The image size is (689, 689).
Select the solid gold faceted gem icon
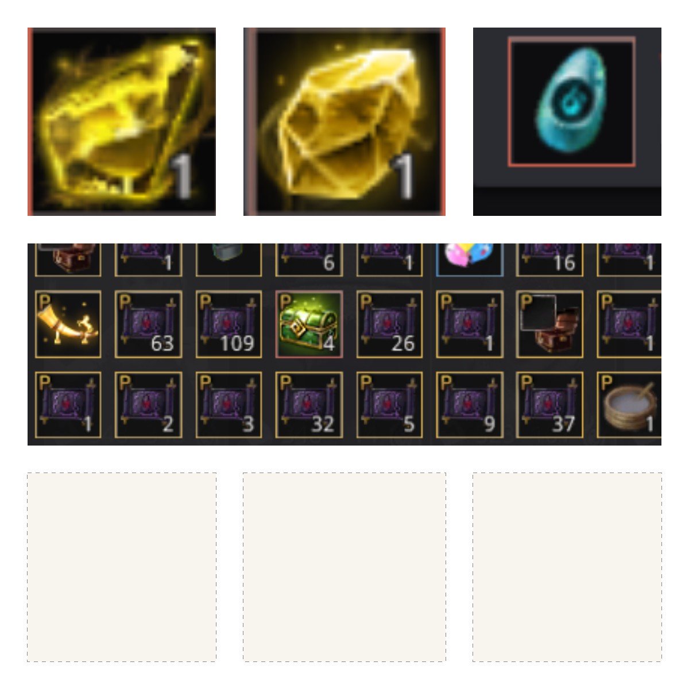pyautogui.click(x=344, y=122)
